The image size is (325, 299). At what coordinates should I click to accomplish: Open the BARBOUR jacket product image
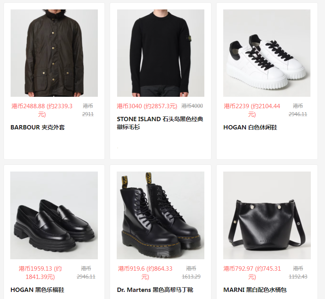pyautogui.click(x=54, y=53)
